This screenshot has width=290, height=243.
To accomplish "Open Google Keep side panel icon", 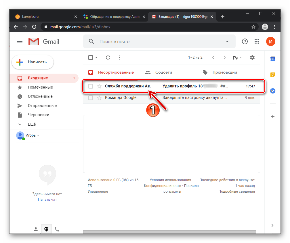I will coord(273,75).
